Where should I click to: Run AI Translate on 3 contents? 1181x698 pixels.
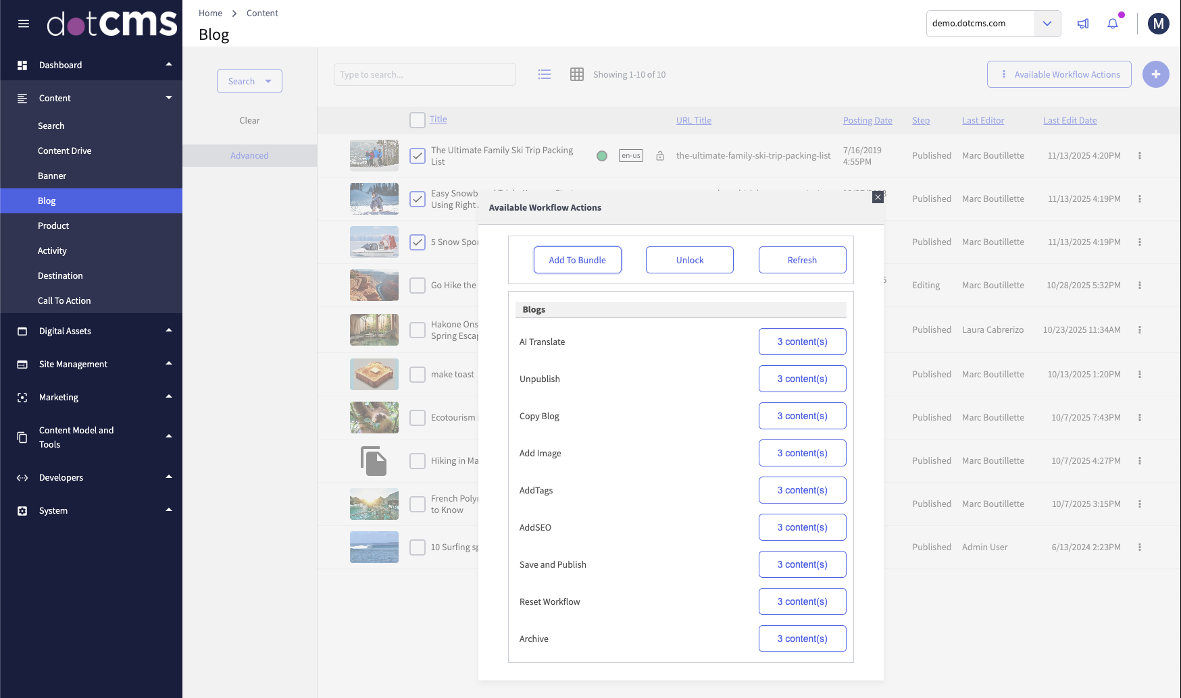coord(802,342)
